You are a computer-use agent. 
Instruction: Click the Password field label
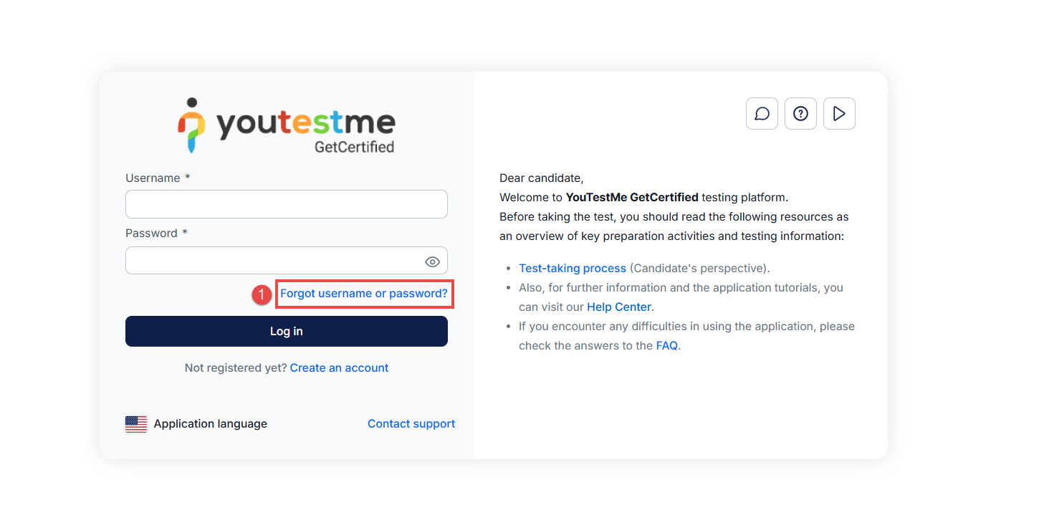[x=151, y=233]
